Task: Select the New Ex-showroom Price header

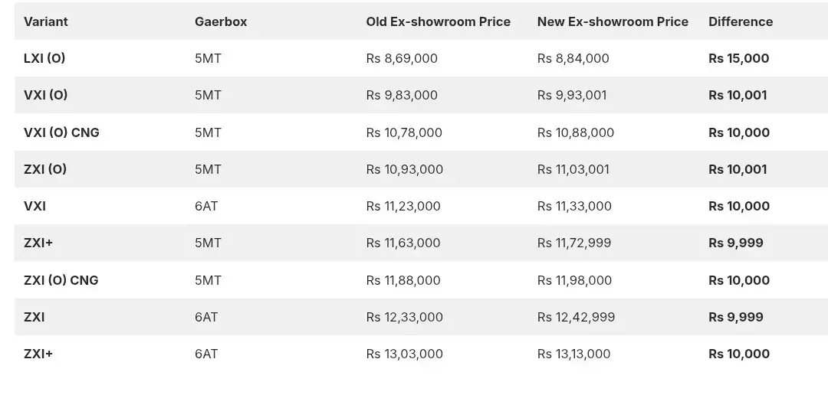Action: click(x=613, y=21)
